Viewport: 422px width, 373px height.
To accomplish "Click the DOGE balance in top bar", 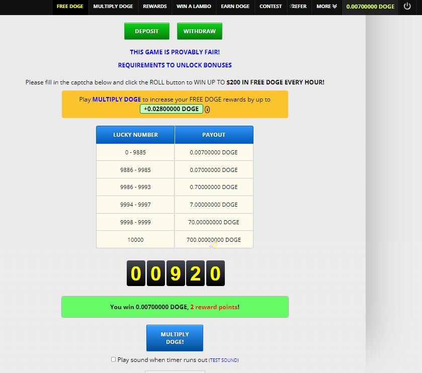I will point(370,7).
